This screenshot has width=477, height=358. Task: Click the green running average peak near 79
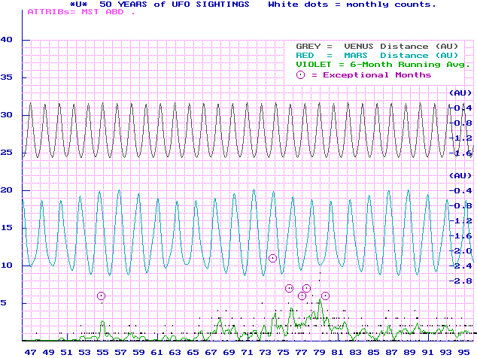(x=321, y=301)
